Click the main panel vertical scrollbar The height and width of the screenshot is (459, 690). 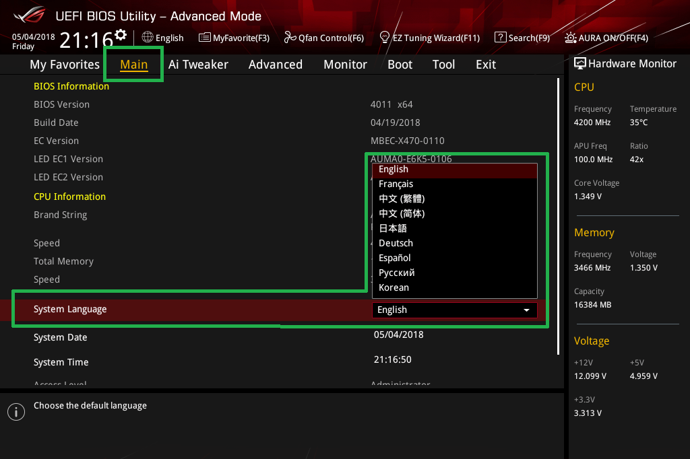tap(559, 216)
